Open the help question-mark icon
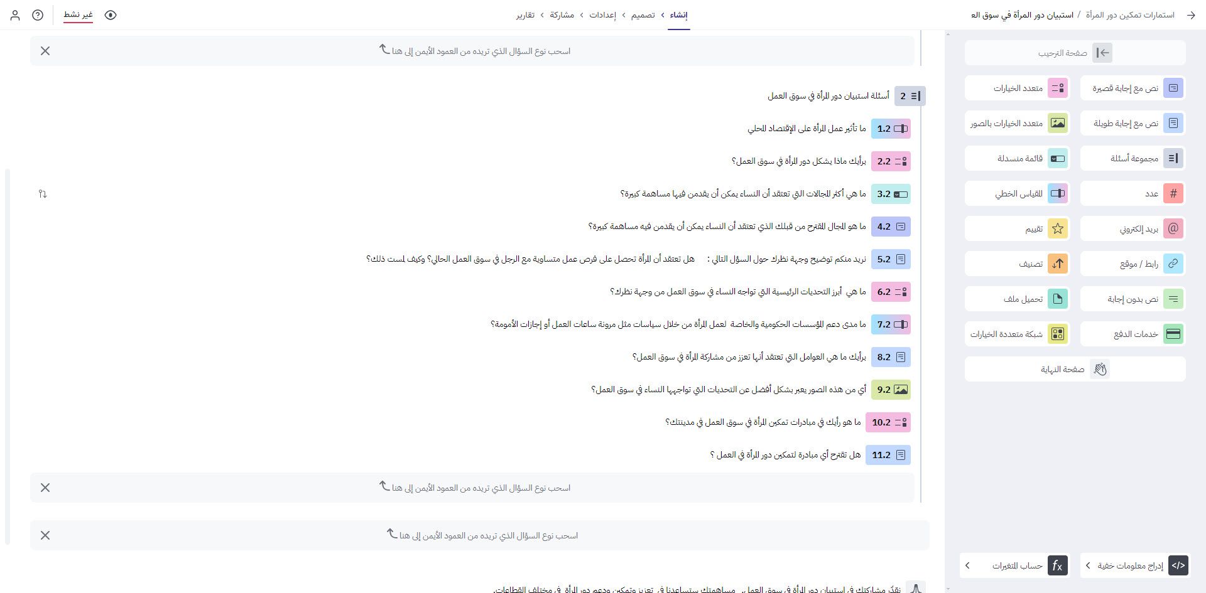Image resolution: width=1206 pixels, height=593 pixels. [38, 15]
